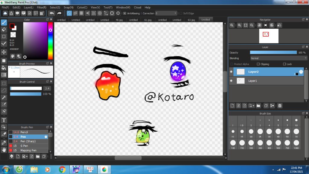Open snap settings gear in toolbar

(118, 13)
